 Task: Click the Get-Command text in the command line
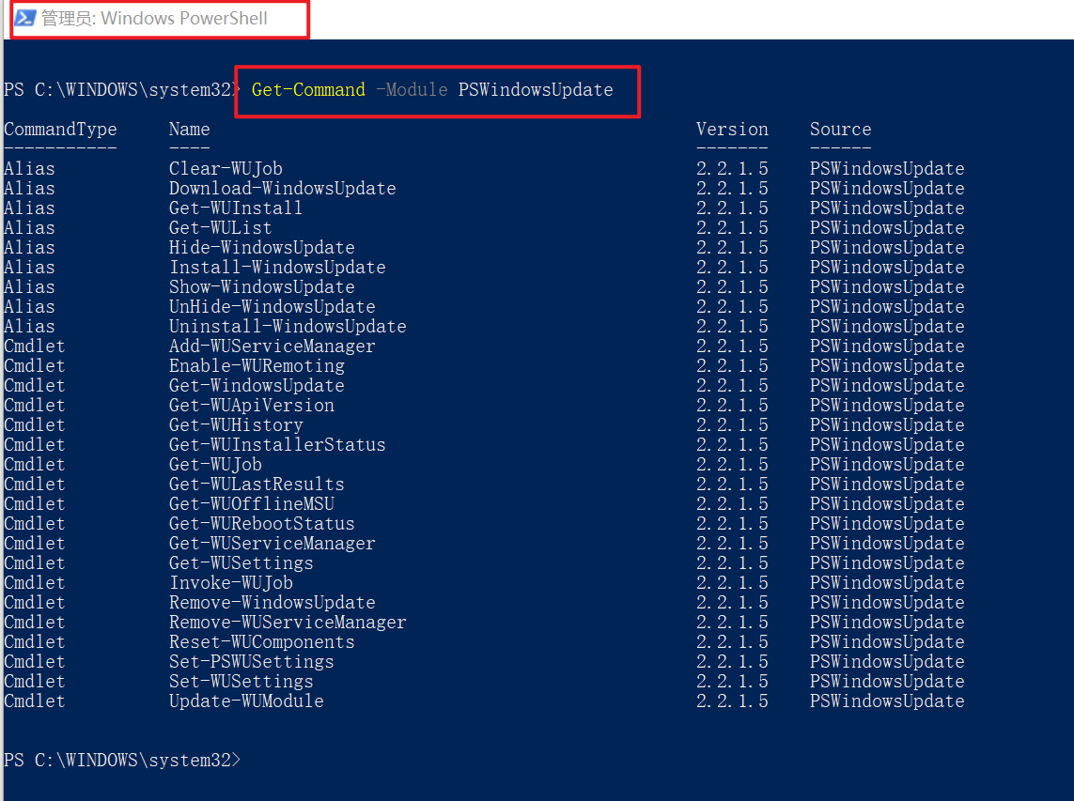click(x=308, y=90)
